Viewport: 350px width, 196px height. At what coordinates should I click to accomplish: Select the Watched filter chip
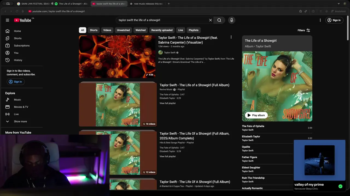pos(141,30)
